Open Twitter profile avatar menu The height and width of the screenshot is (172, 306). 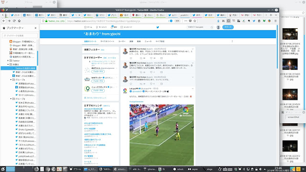coord(218,27)
